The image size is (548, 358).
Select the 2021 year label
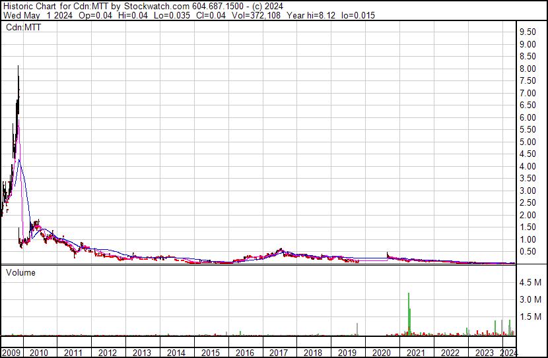point(416,352)
